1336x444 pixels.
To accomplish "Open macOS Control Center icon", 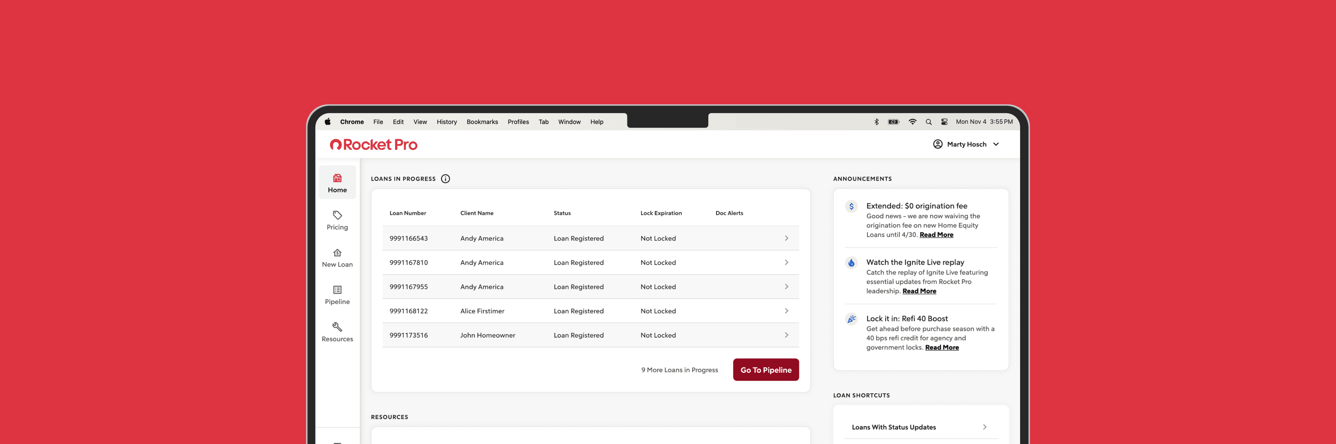I will coord(945,122).
